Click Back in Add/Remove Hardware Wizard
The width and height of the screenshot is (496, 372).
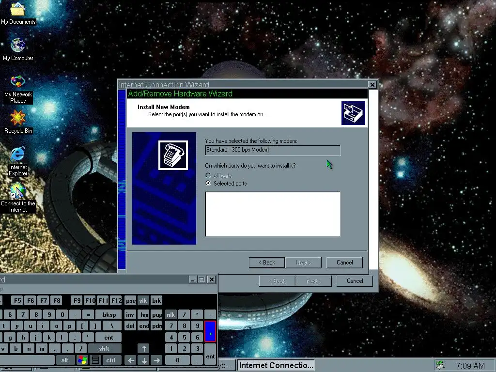pyautogui.click(x=267, y=263)
